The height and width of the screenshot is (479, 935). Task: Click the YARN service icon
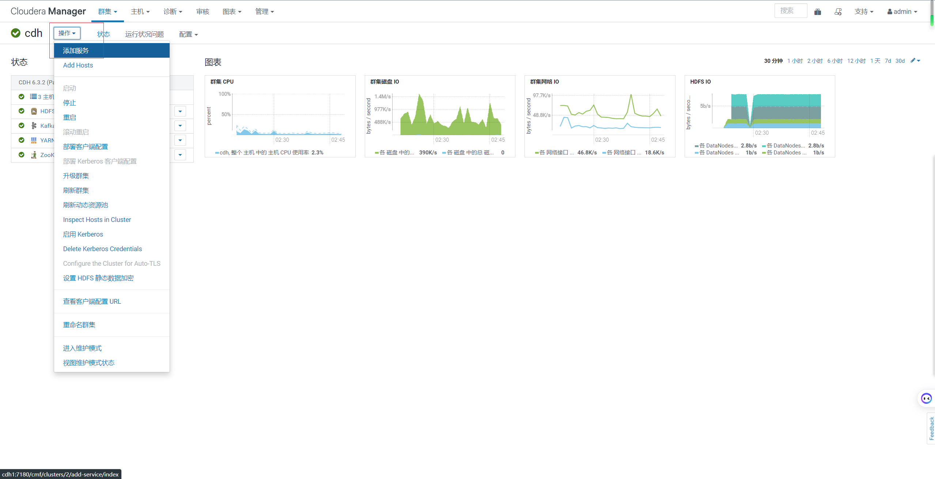pos(34,140)
